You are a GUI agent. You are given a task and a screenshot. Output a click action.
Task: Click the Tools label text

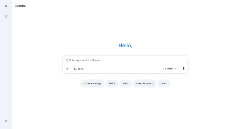81,69
